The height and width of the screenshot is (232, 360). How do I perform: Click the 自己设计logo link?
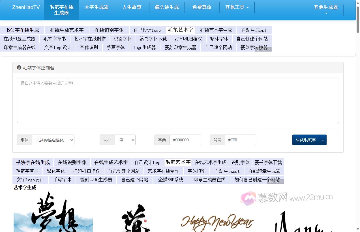coord(147,30)
